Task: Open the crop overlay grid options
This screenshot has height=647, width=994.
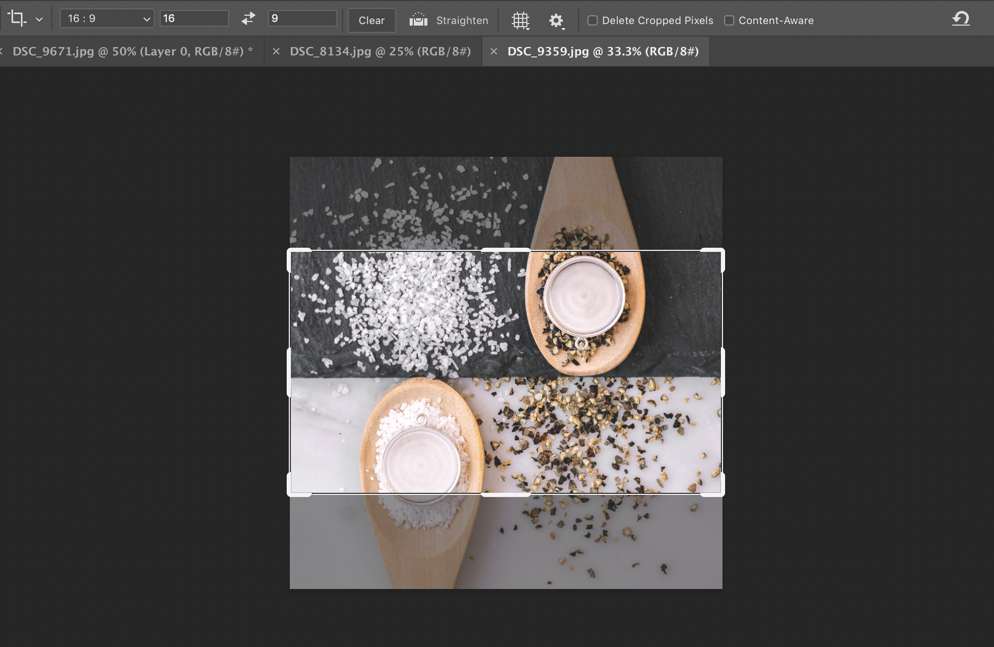Action: (x=521, y=20)
